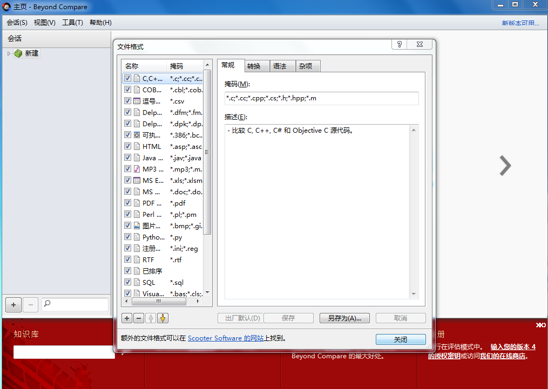Switch to the 语法 tab

pos(283,66)
